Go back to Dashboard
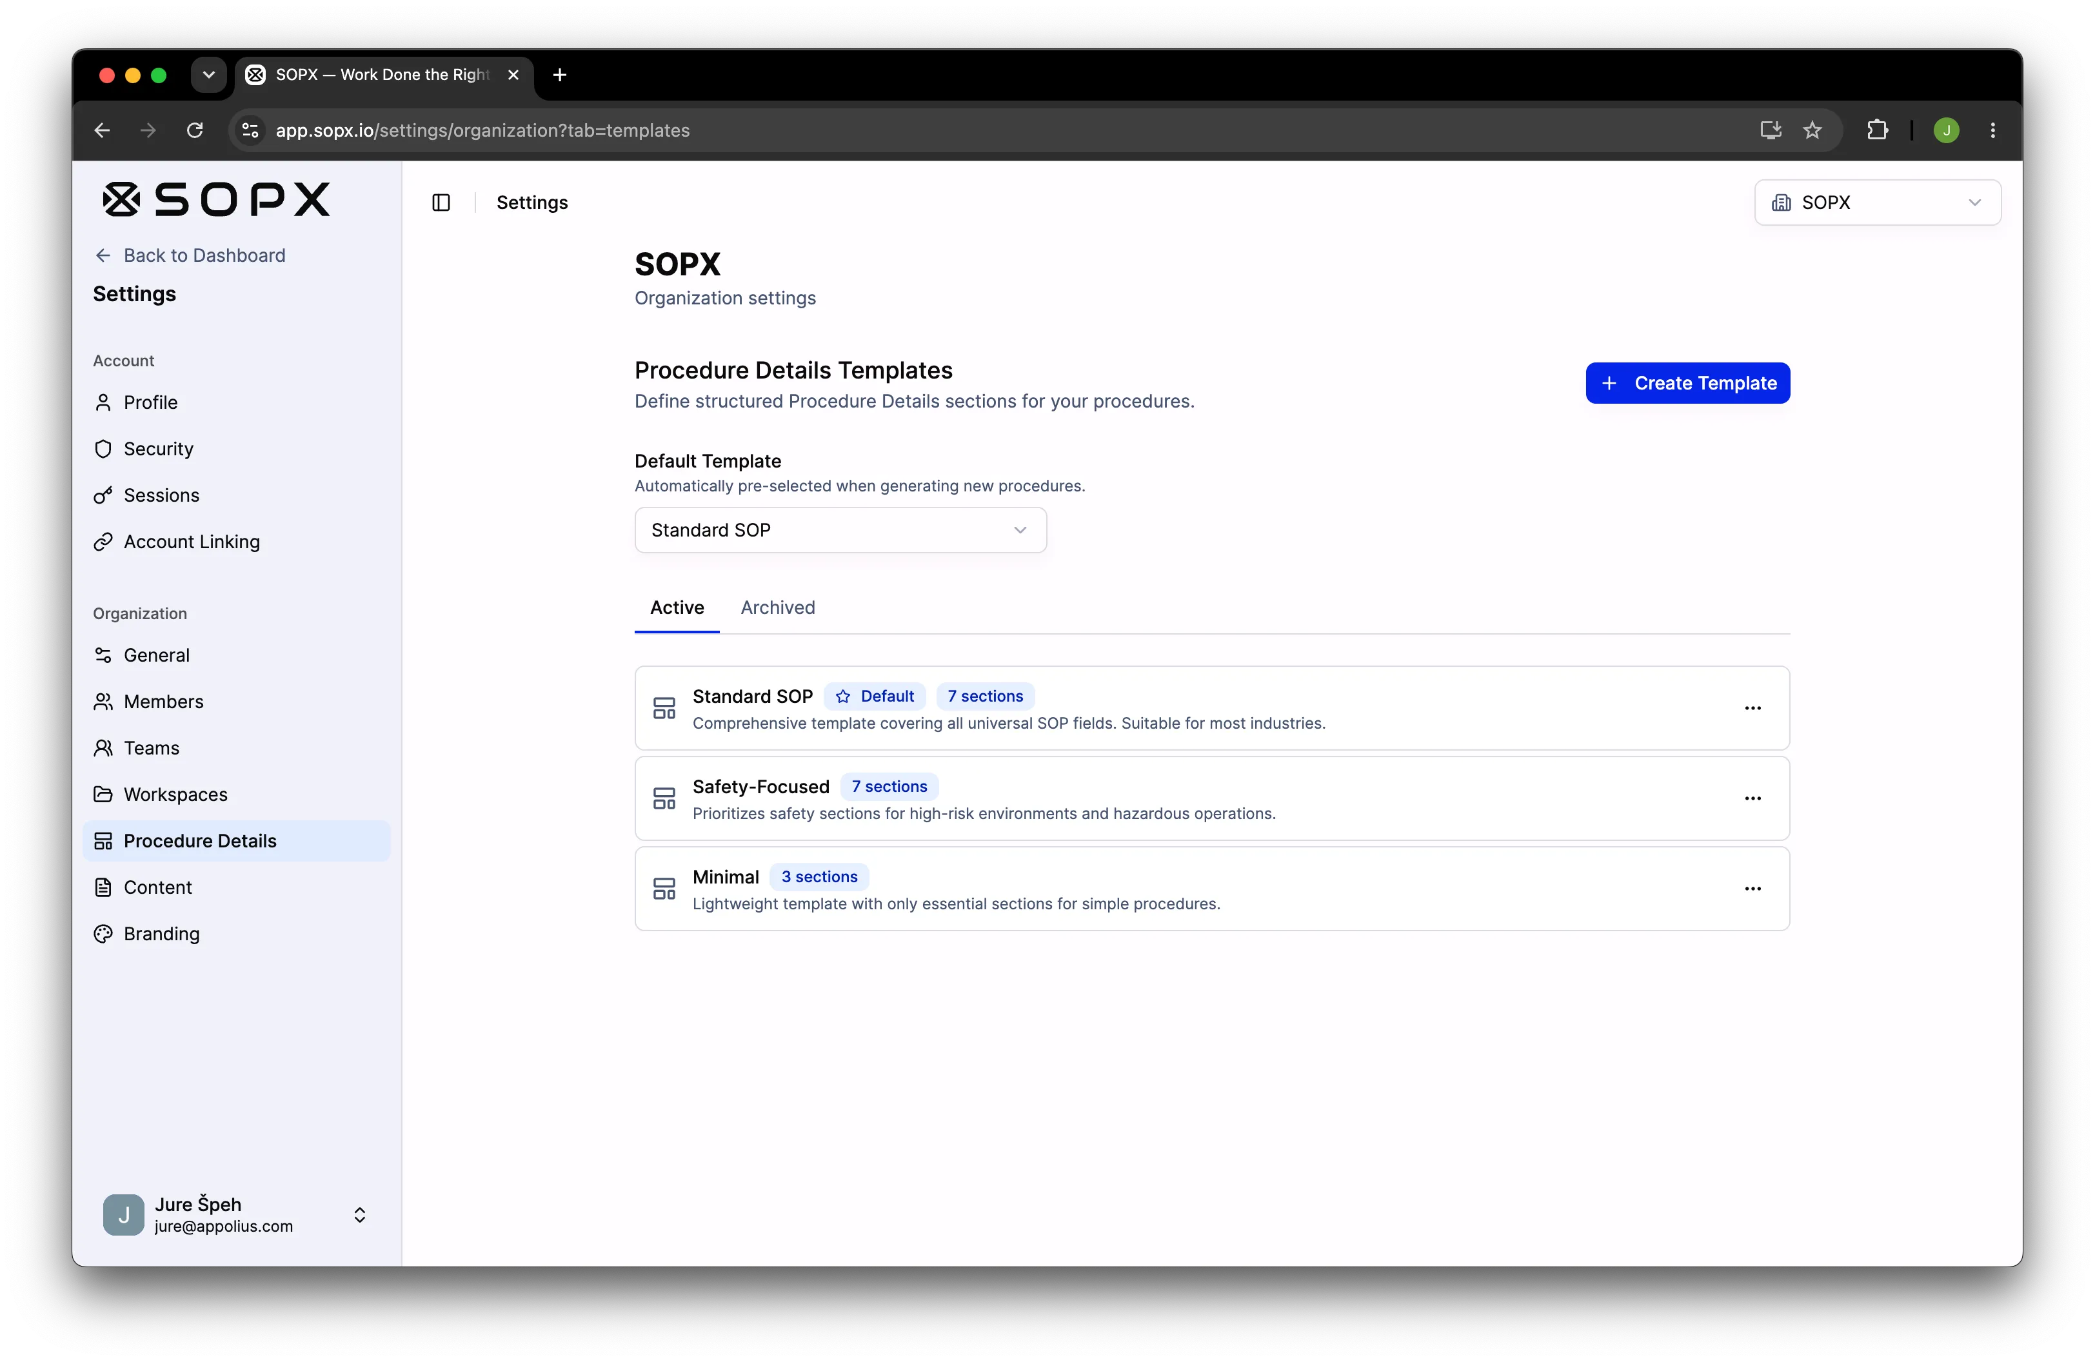This screenshot has width=2095, height=1362. pyautogui.click(x=189, y=255)
